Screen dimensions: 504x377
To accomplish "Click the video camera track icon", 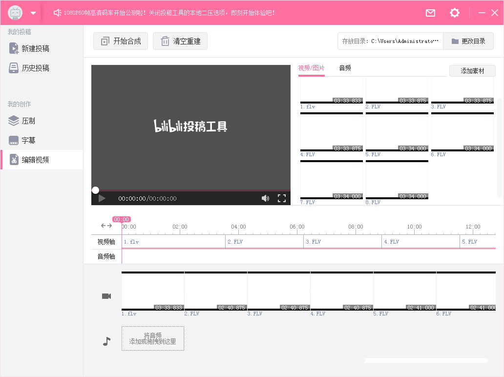I will tap(106, 296).
